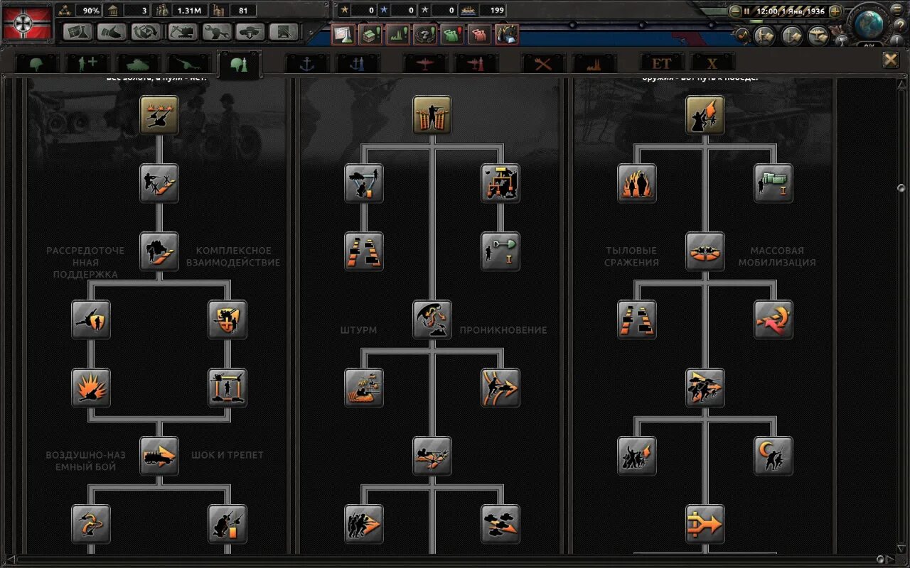
Task: Click the stability 90% indicator
Action: click(80, 10)
